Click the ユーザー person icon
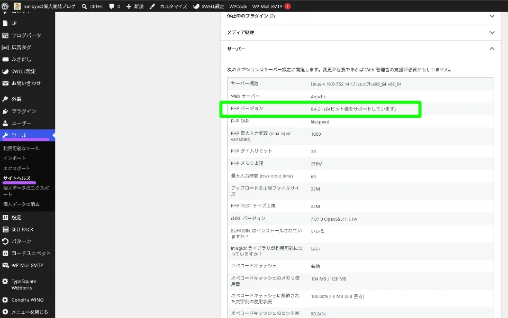The image size is (508, 318). coord(5,123)
